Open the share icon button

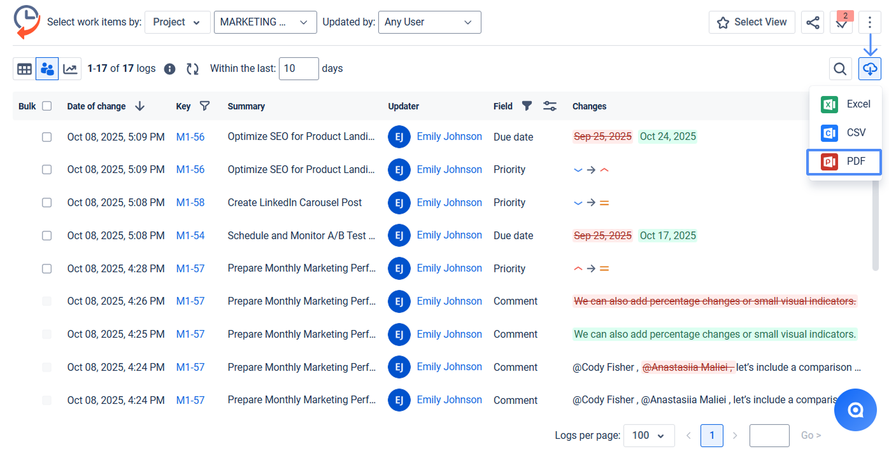813,22
